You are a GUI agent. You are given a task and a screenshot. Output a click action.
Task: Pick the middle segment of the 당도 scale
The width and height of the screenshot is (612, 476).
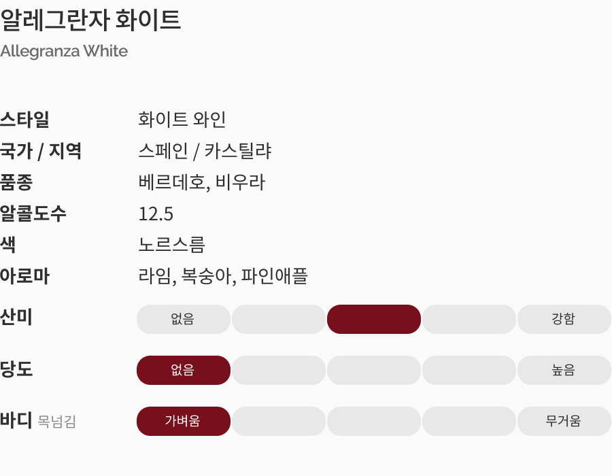[374, 371]
